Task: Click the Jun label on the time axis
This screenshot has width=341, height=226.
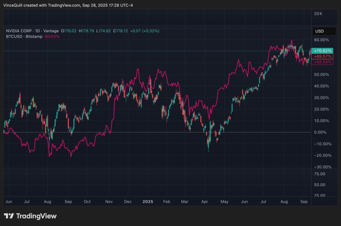Action: coord(9,202)
